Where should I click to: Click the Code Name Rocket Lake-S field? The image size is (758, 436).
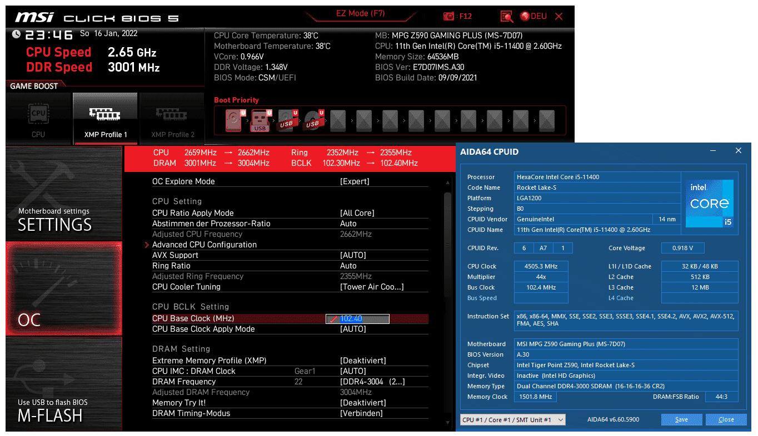[597, 187]
